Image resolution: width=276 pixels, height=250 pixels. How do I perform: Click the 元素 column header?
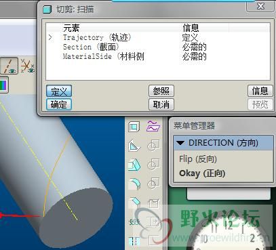(x=71, y=28)
